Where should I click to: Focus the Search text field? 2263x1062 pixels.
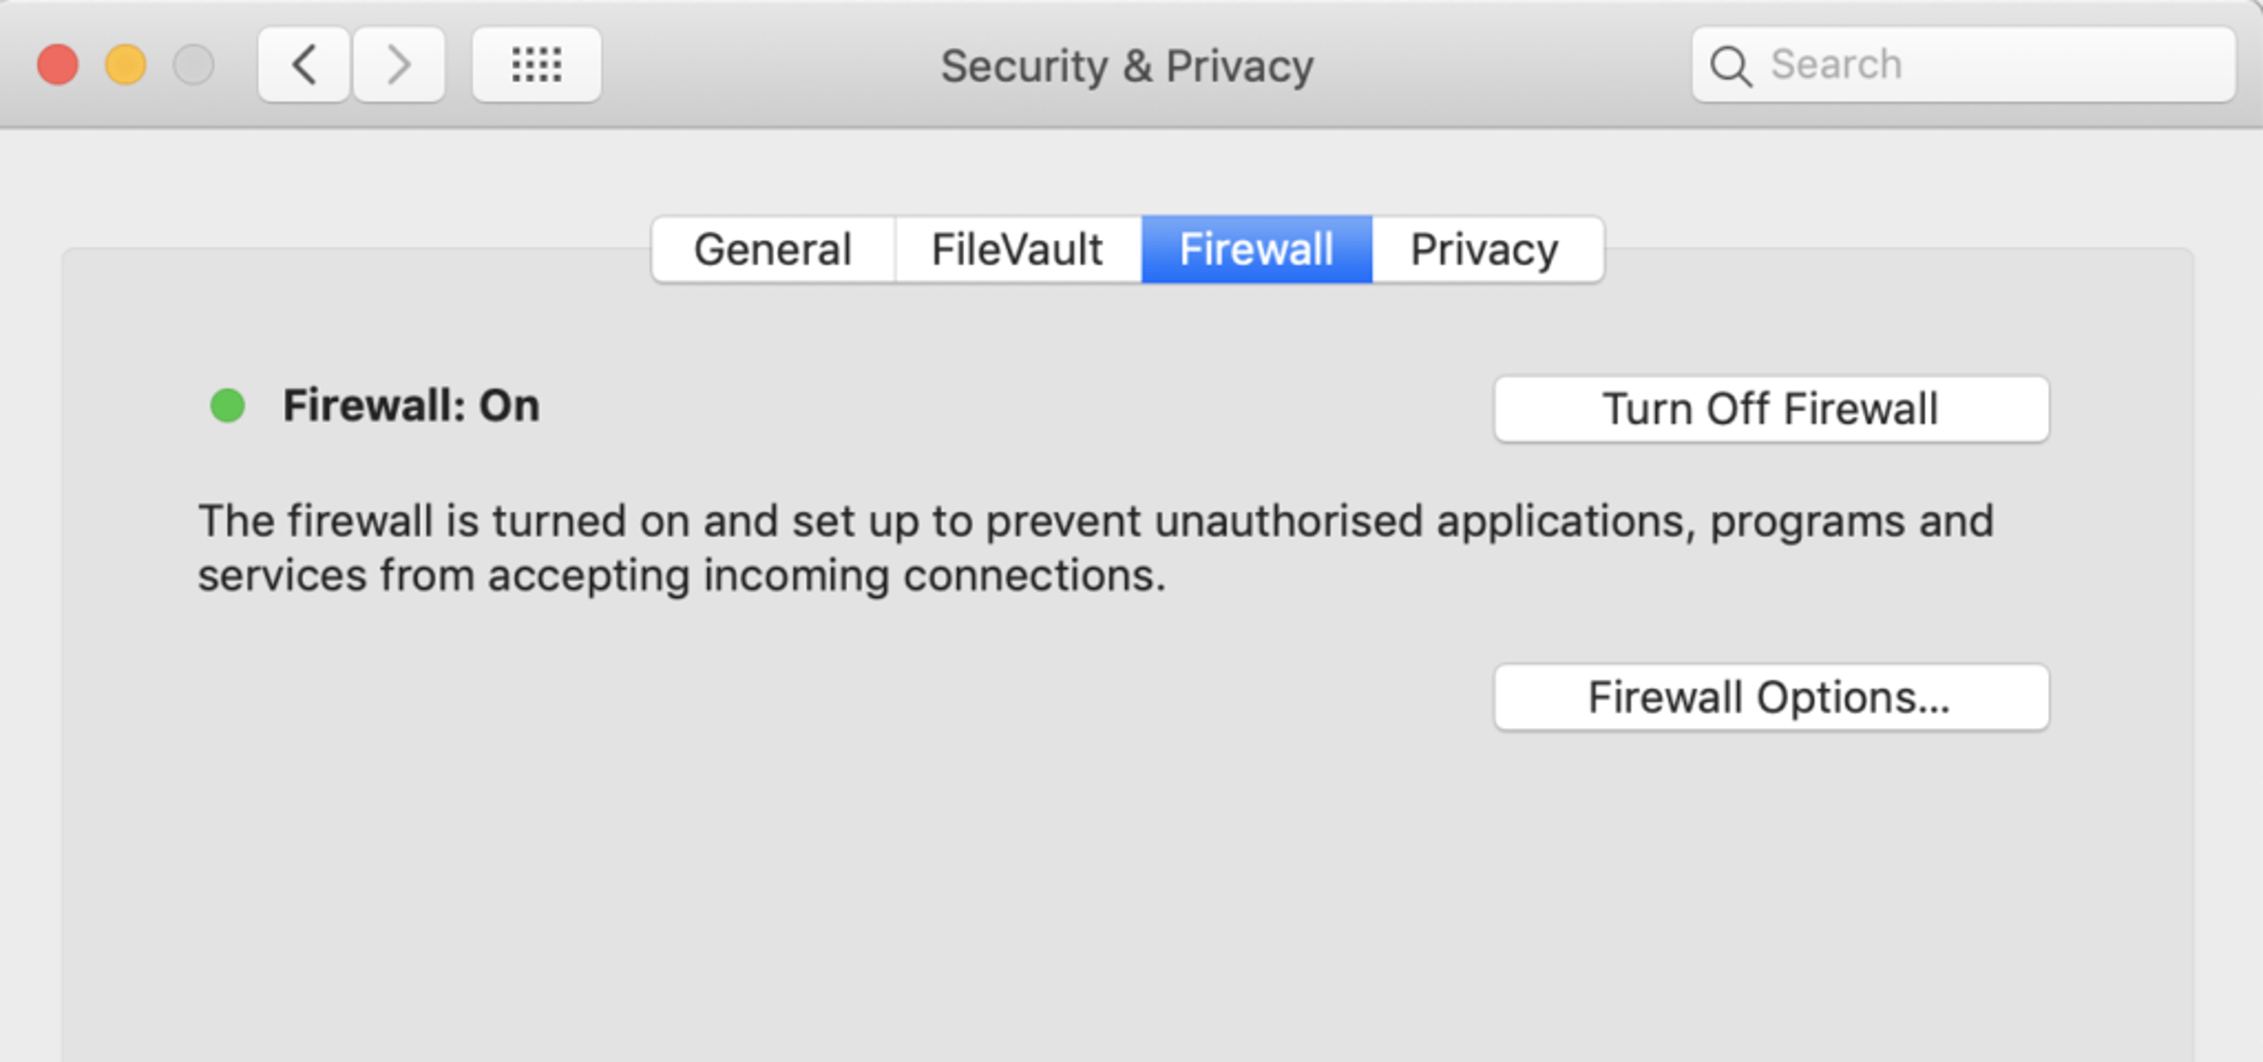click(x=1963, y=64)
